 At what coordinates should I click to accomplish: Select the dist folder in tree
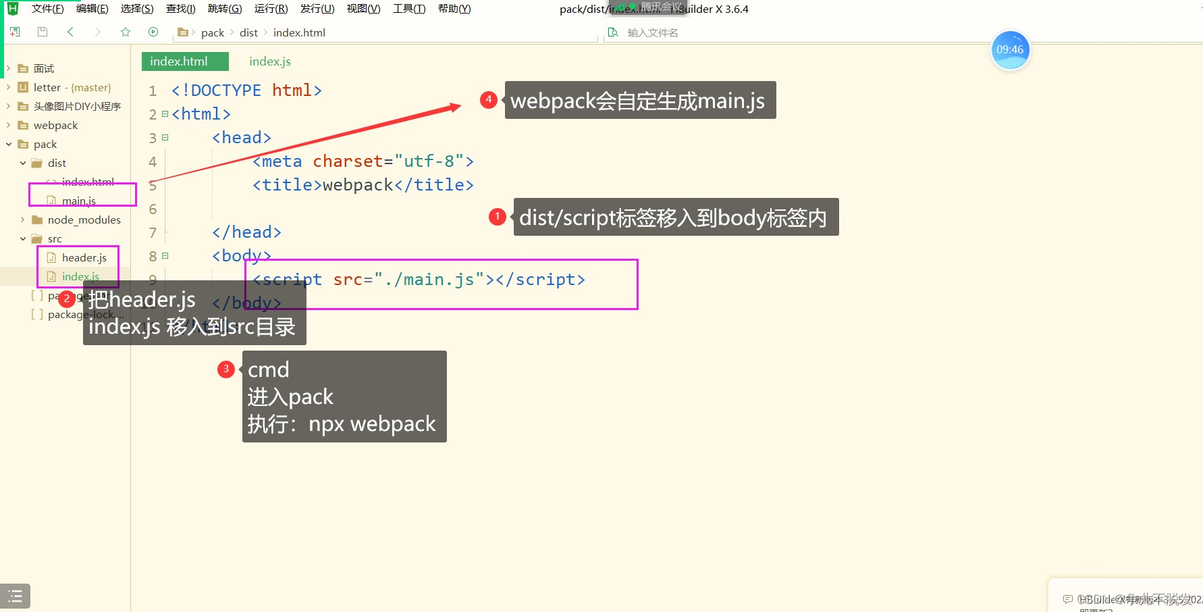57,163
